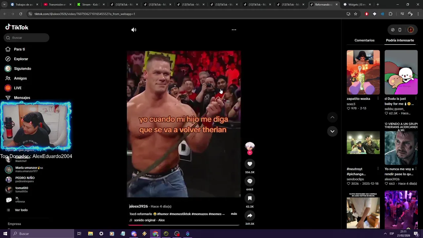Viewport: 423px width, 238px height.
Task: Focus the TikTok Buscar search field
Action: coord(26,38)
